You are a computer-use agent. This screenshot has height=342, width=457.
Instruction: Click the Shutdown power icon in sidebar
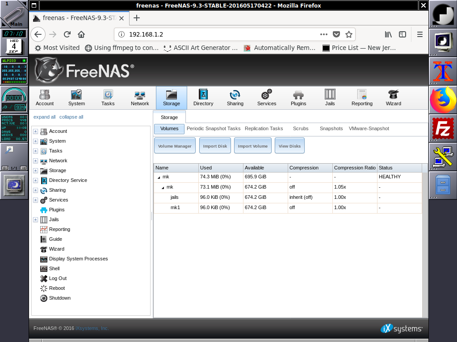coord(44,298)
